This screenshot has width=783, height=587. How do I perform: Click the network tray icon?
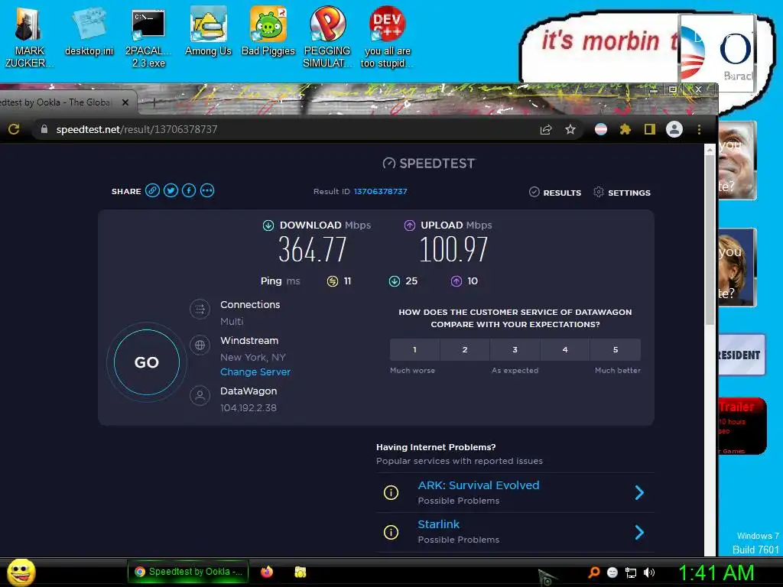coord(631,572)
